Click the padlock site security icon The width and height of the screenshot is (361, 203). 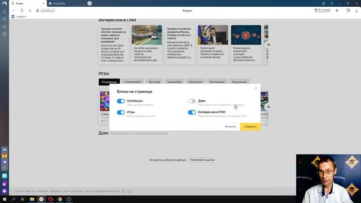click(38, 11)
